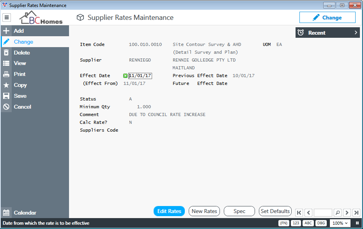Click the UOM value EA
Screen dimensions: 363x229
point(279,44)
